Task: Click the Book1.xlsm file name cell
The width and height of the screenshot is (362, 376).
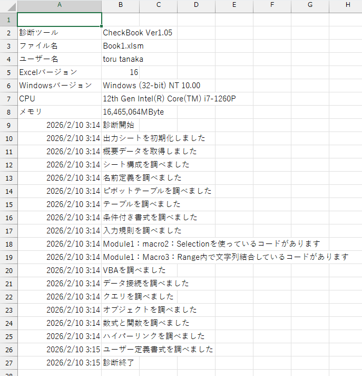Action: (120, 46)
